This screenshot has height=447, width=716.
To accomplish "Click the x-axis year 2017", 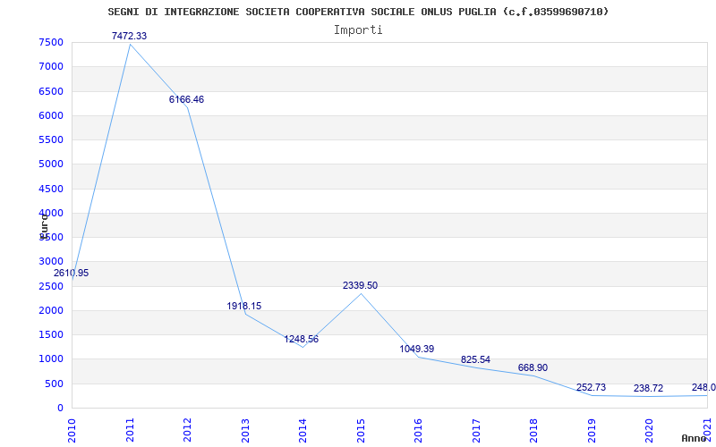I will pyautogui.click(x=476, y=430).
